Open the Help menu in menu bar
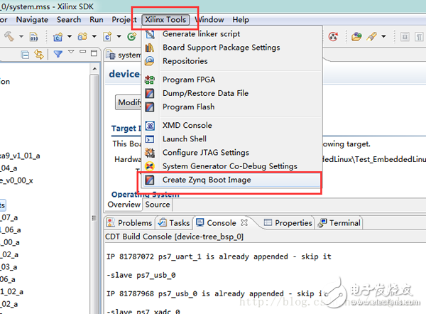Image resolution: width=426 pixels, height=314 pixels. pyautogui.click(x=241, y=20)
